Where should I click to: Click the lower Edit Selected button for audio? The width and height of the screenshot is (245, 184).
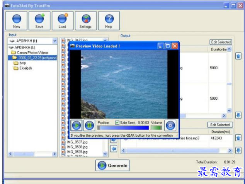(220, 125)
